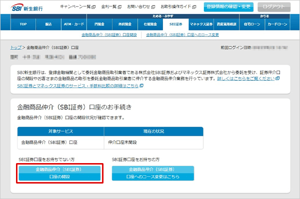
Task: Click 金融商品仲介（SBI証券）口座のお手続き heading
Action: 74,107
